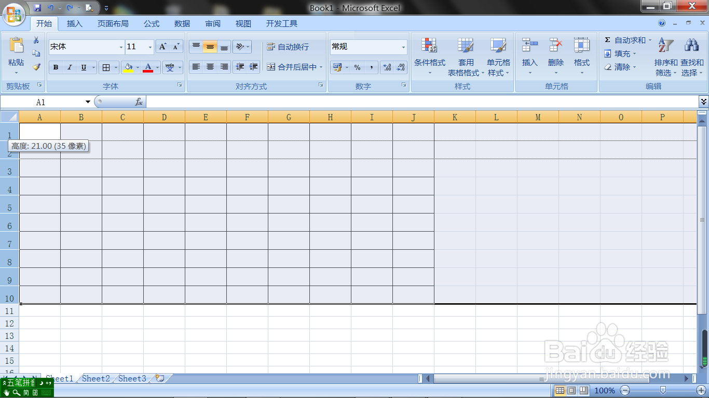709x398 pixels.
Task: Apply percent style
Action: pyautogui.click(x=357, y=67)
